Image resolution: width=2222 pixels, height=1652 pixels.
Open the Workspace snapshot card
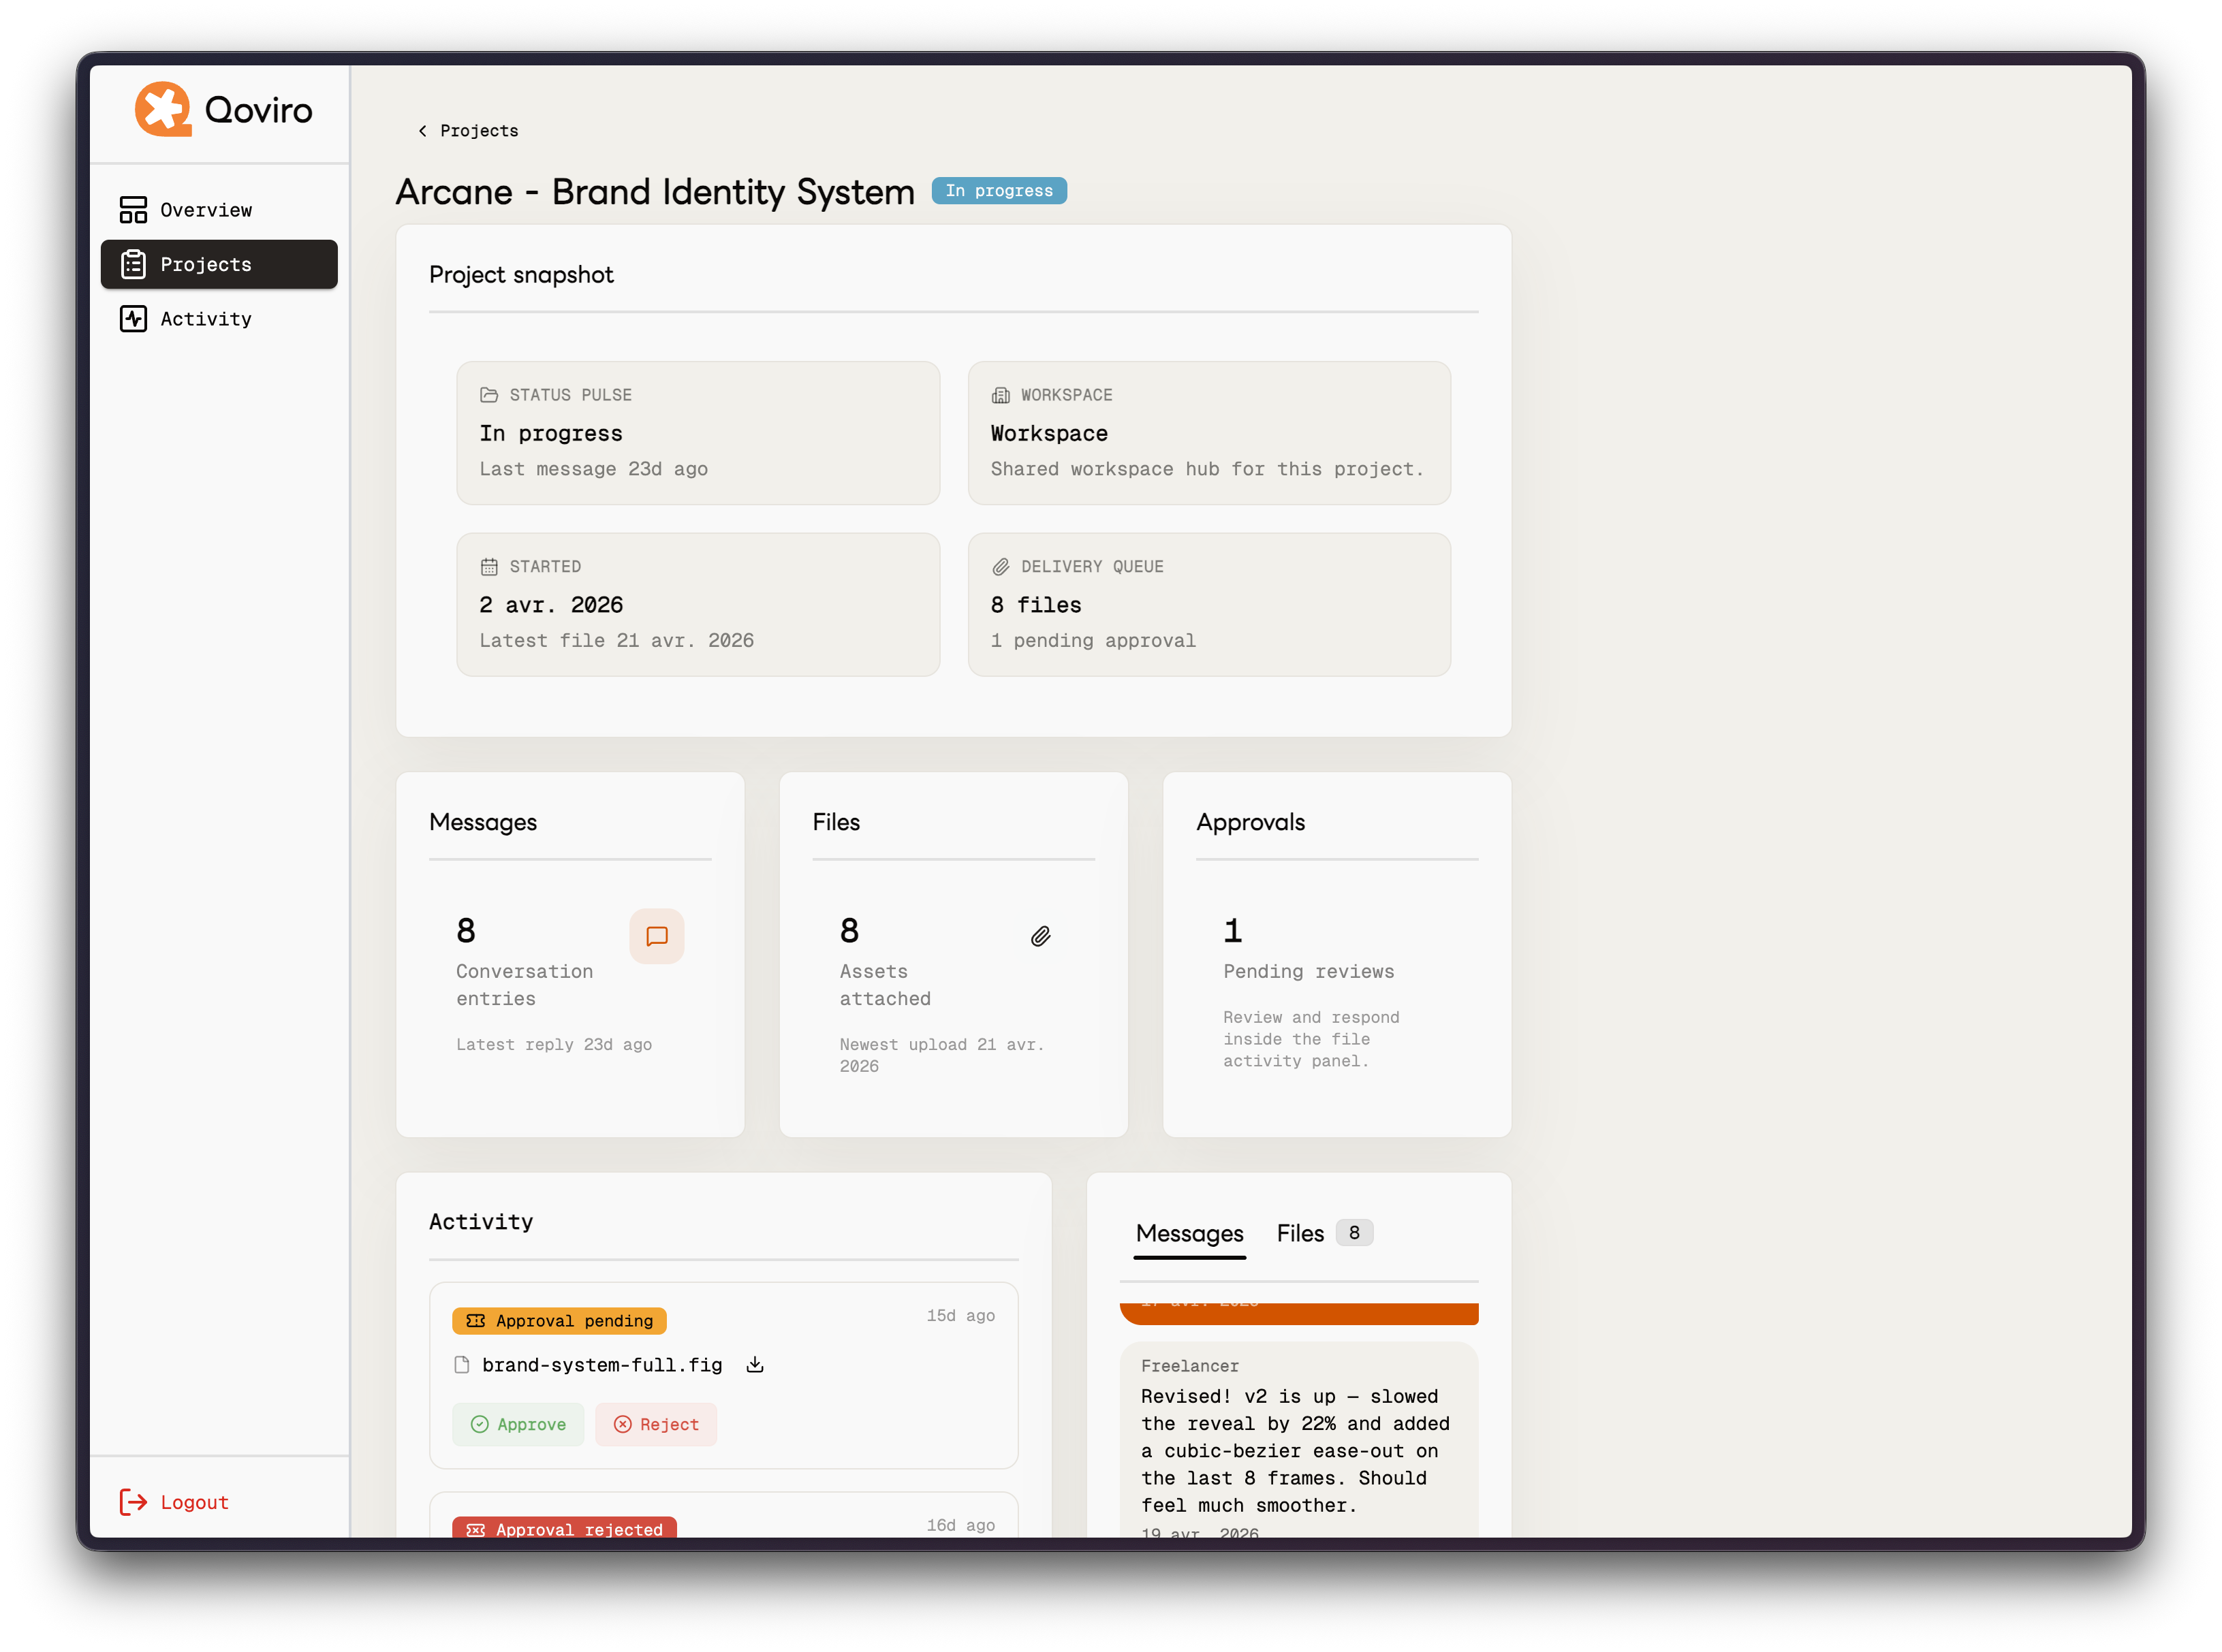coord(1210,433)
